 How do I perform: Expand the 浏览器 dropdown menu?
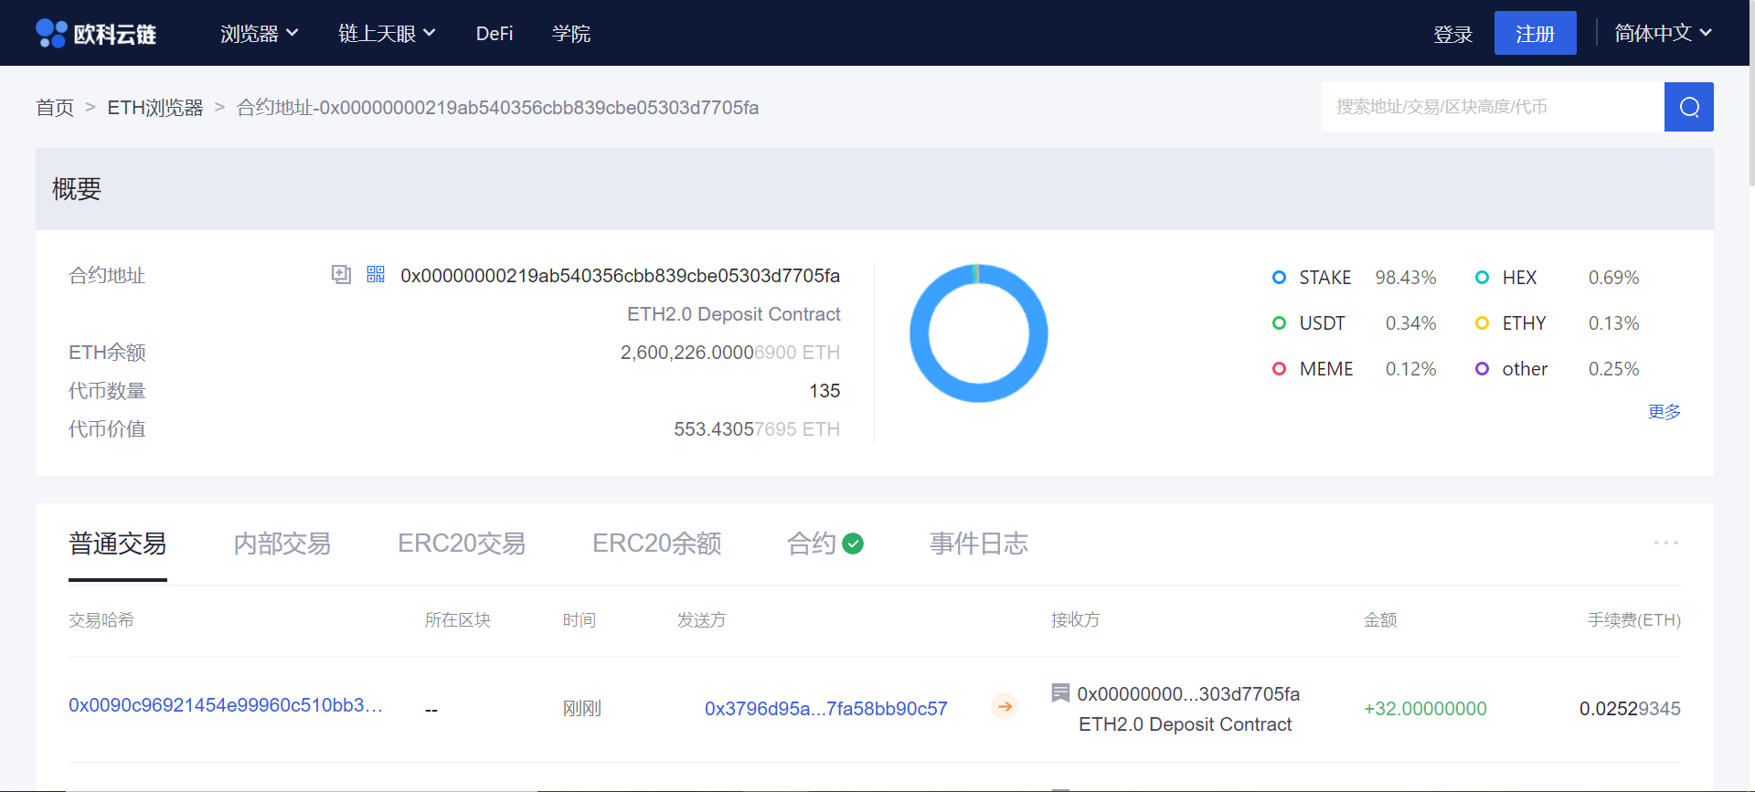tap(259, 34)
